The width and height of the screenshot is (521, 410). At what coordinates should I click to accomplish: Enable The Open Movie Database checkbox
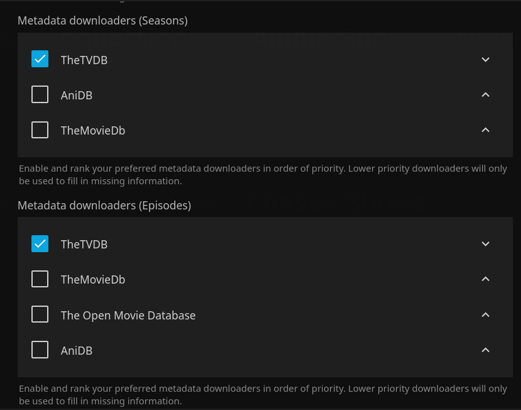pos(40,314)
